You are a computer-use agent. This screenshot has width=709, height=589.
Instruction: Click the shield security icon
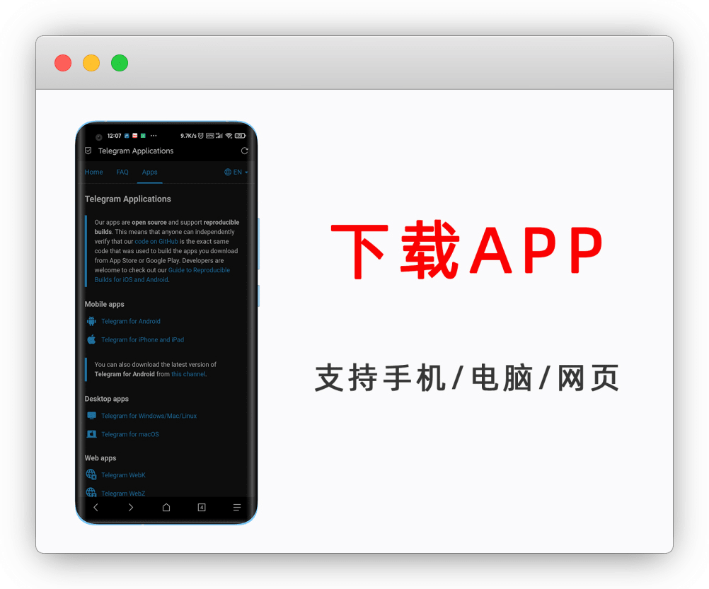click(88, 151)
